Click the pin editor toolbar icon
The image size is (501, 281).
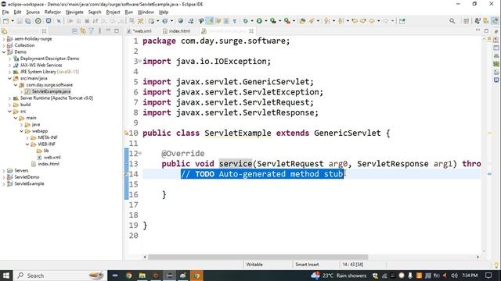click(402, 21)
